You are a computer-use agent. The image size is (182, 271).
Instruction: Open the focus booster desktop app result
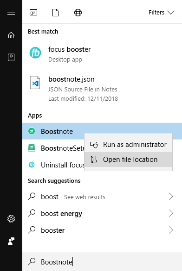[102, 54]
